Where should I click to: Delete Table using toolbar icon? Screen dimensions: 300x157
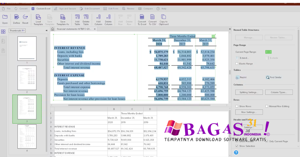tap(86, 20)
